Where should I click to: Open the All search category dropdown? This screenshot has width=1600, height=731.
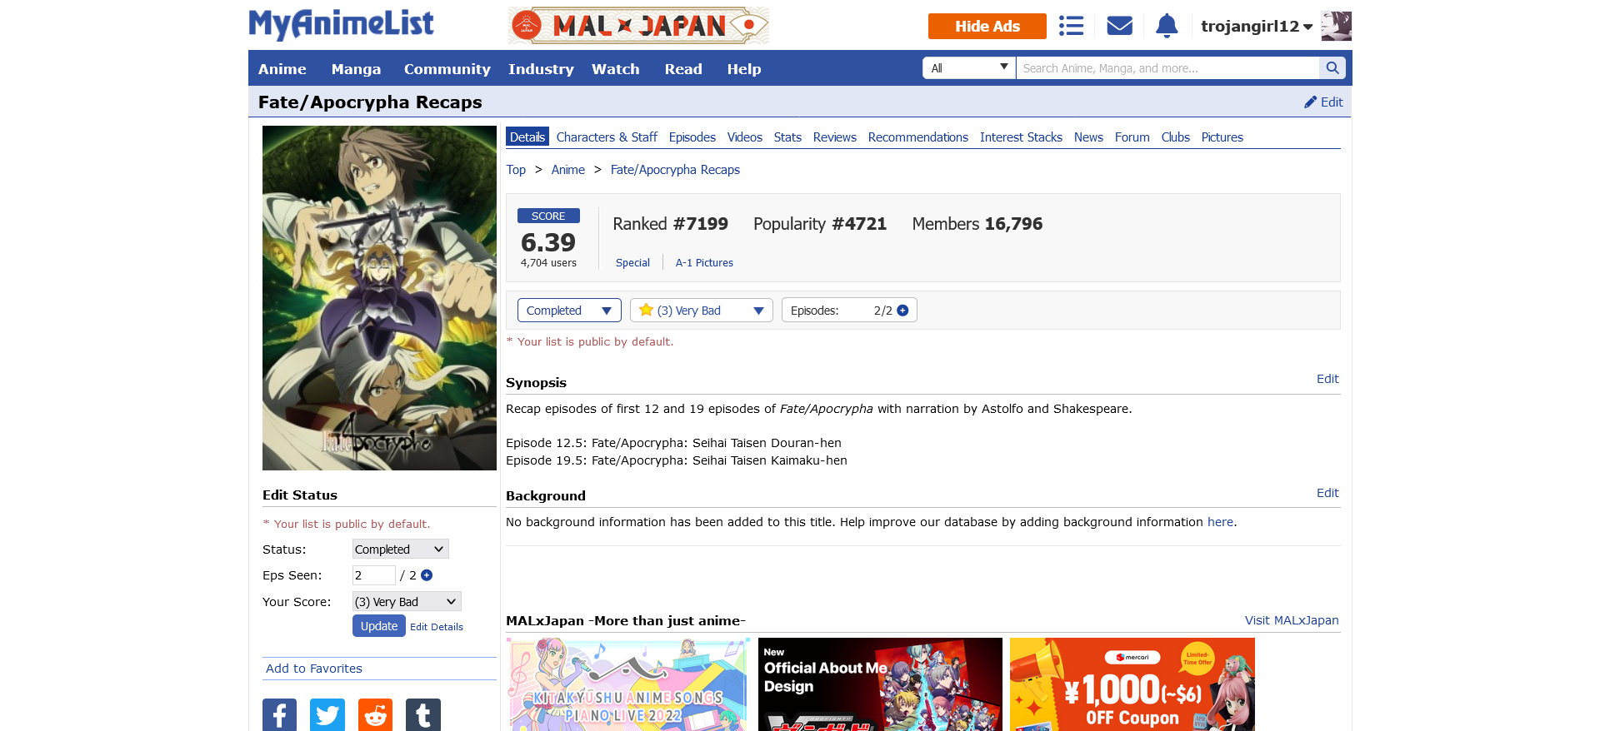click(969, 68)
